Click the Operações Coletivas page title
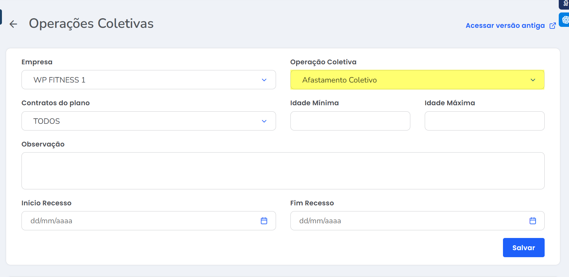Viewport: 569px width, 277px height. tap(91, 24)
